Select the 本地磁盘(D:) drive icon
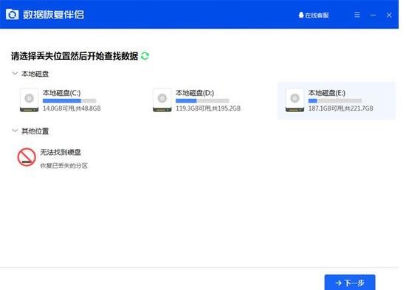The height and width of the screenshot is (290, 406). click(162, 100)
